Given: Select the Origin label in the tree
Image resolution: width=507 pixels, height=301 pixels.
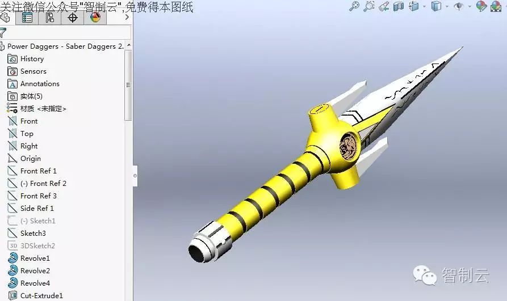Looking at the screenshot, I should pos(31,159).
